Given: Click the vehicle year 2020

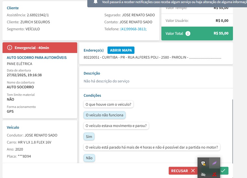Looking at the screenshot, I should 19,149.
